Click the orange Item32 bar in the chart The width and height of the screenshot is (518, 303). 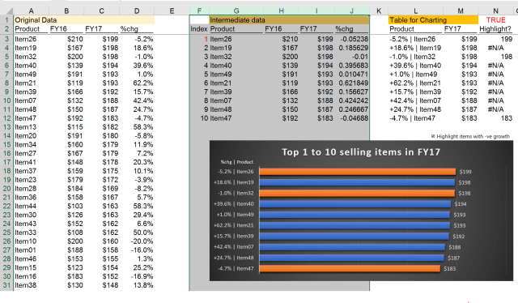pos(357,193)
